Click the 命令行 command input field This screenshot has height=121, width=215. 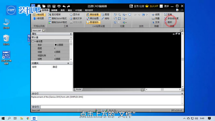[112, 107]
